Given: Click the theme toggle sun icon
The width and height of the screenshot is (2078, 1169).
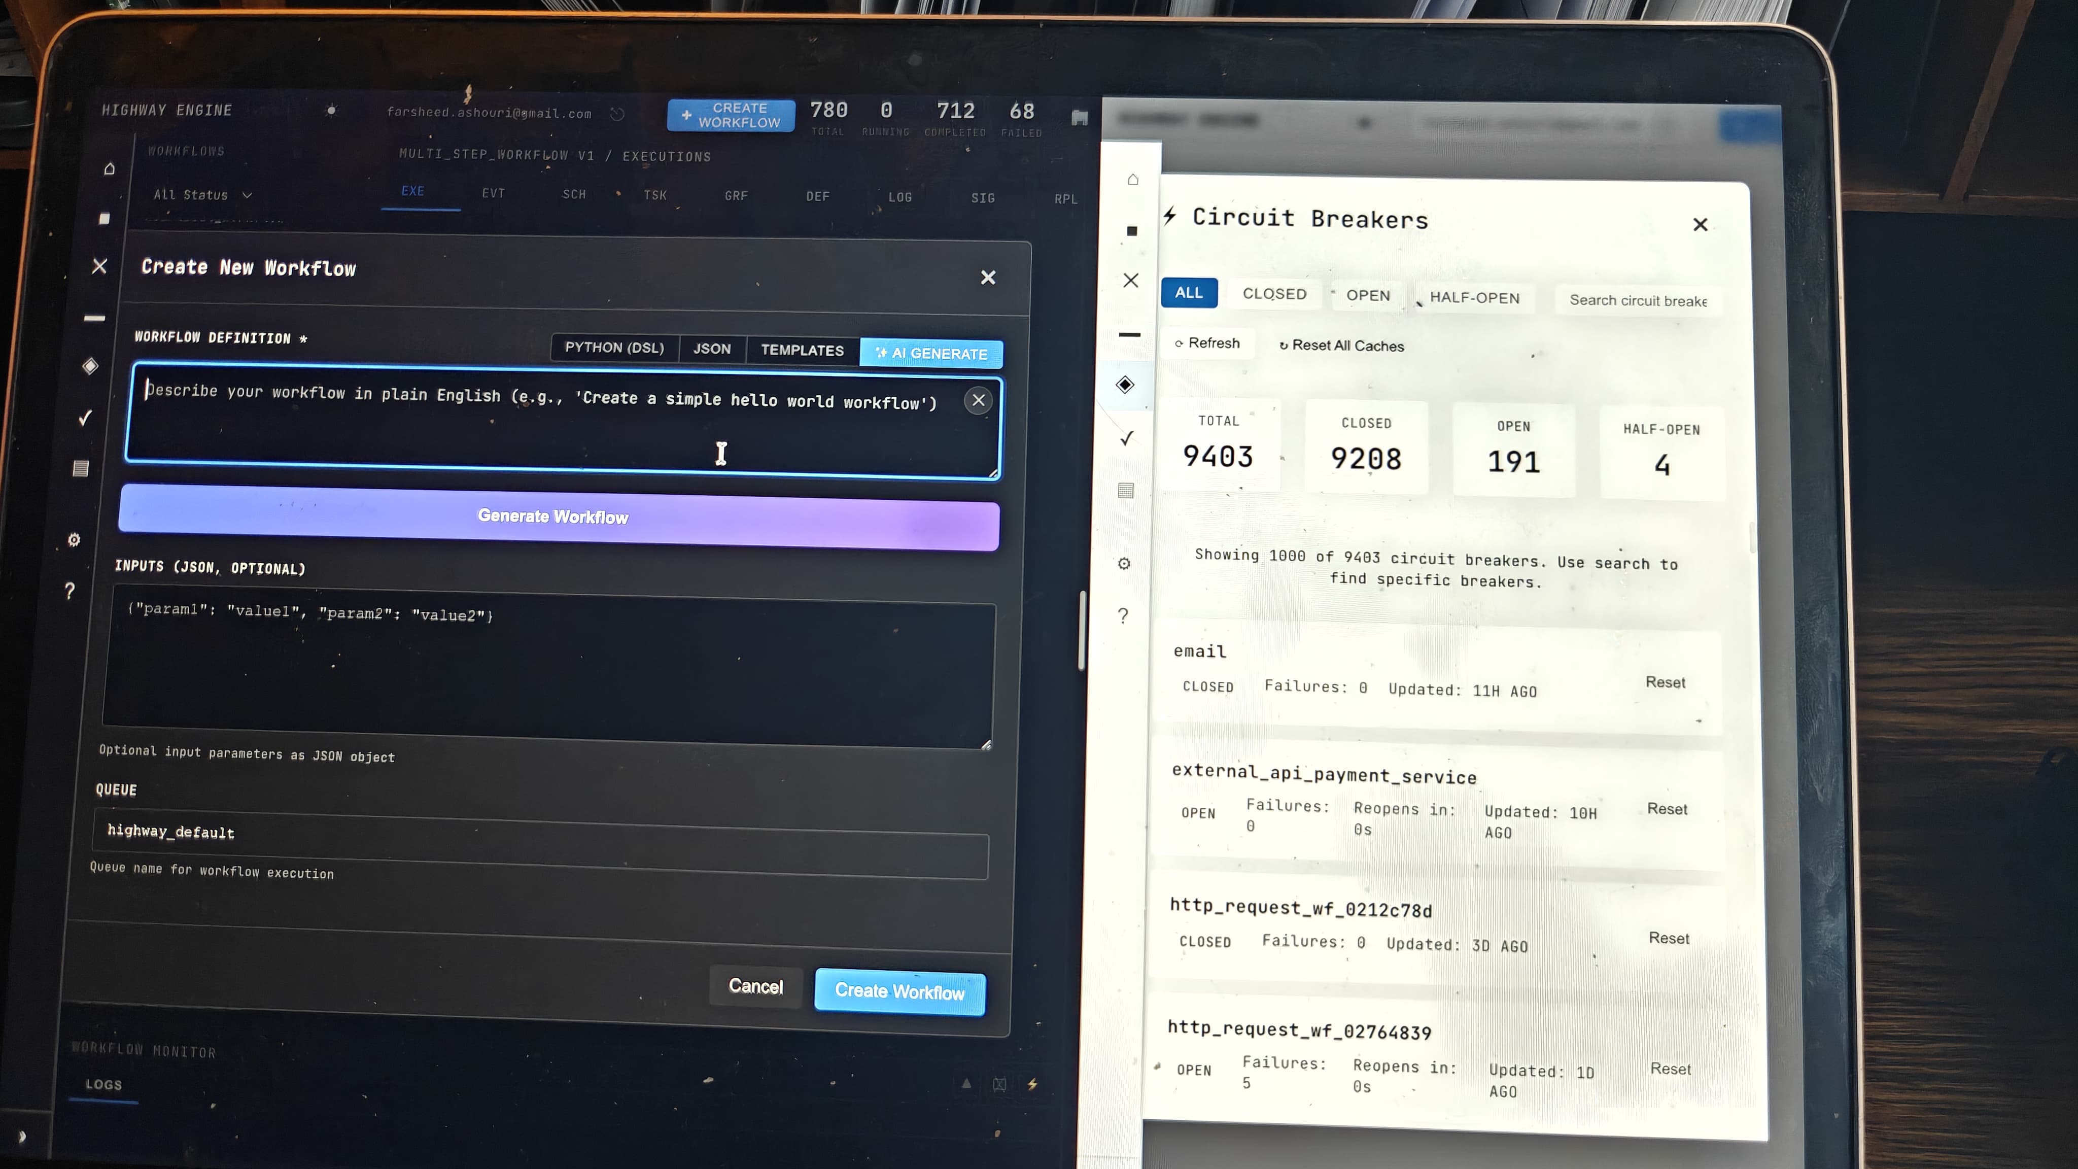Looking at the screenshot, I should [331, 111].
